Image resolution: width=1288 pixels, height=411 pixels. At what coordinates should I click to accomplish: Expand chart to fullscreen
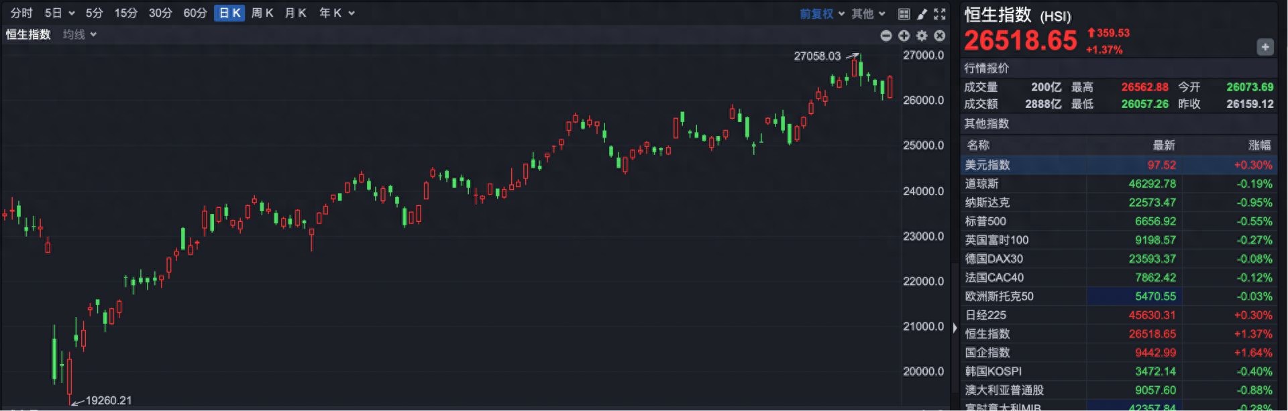point(940,13)
